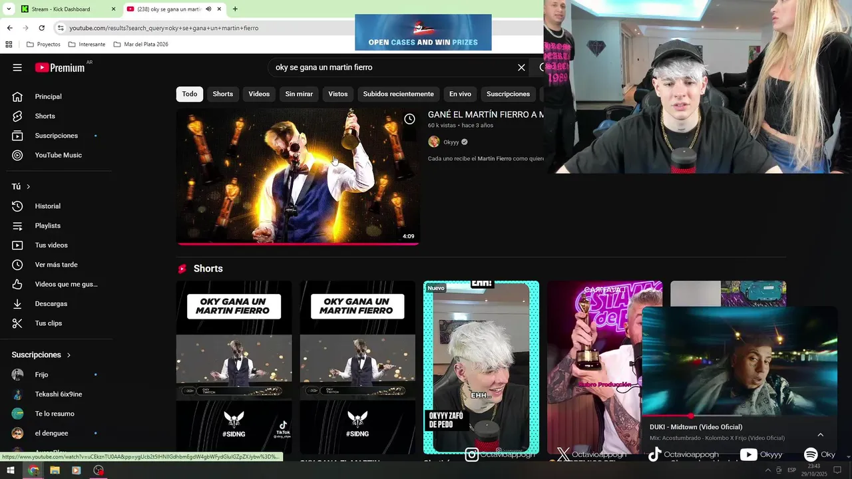Image resolution: width=852 pixels, height=479 pixels.
Task: Close the YouTube browser tab
Action: click(x=220, y=9)
